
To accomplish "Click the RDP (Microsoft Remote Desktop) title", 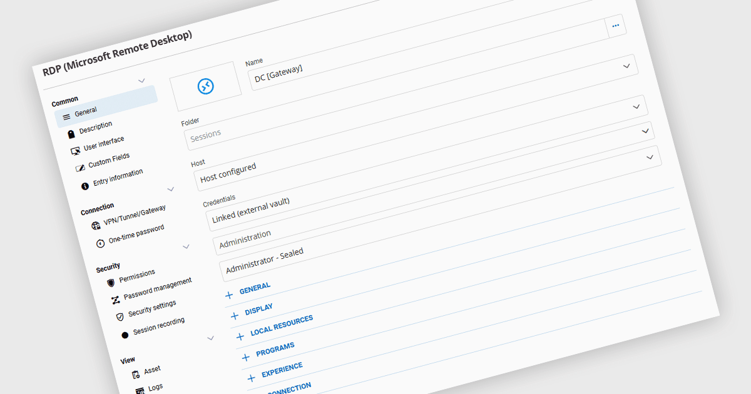I will click(117, 53).
